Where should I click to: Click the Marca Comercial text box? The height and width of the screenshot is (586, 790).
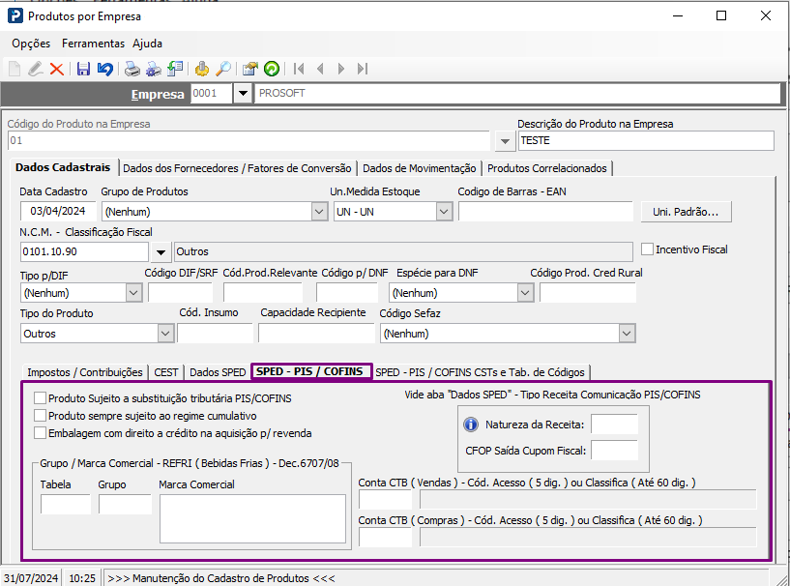253,518
